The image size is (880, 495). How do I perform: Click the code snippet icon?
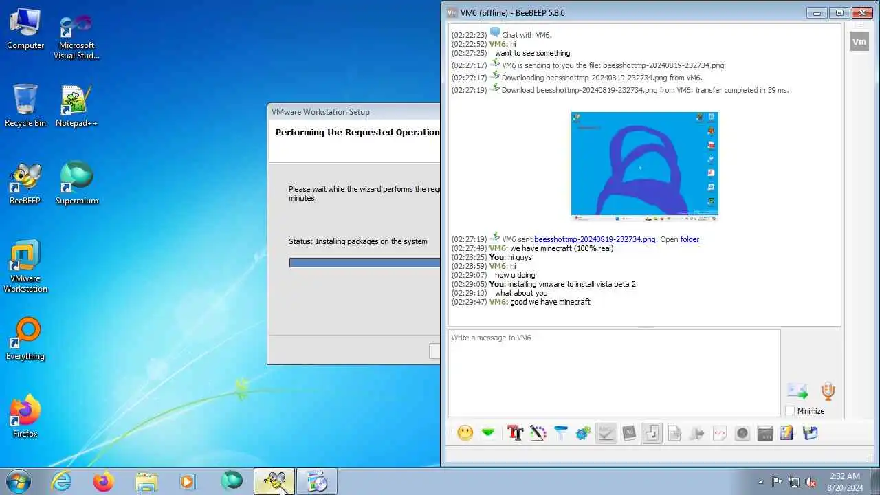coord(720,433)
